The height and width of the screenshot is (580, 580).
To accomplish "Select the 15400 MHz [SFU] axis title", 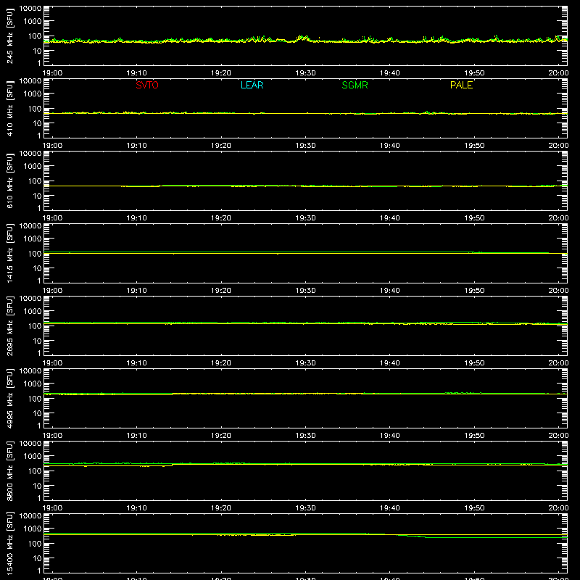I will pos(9,543).
